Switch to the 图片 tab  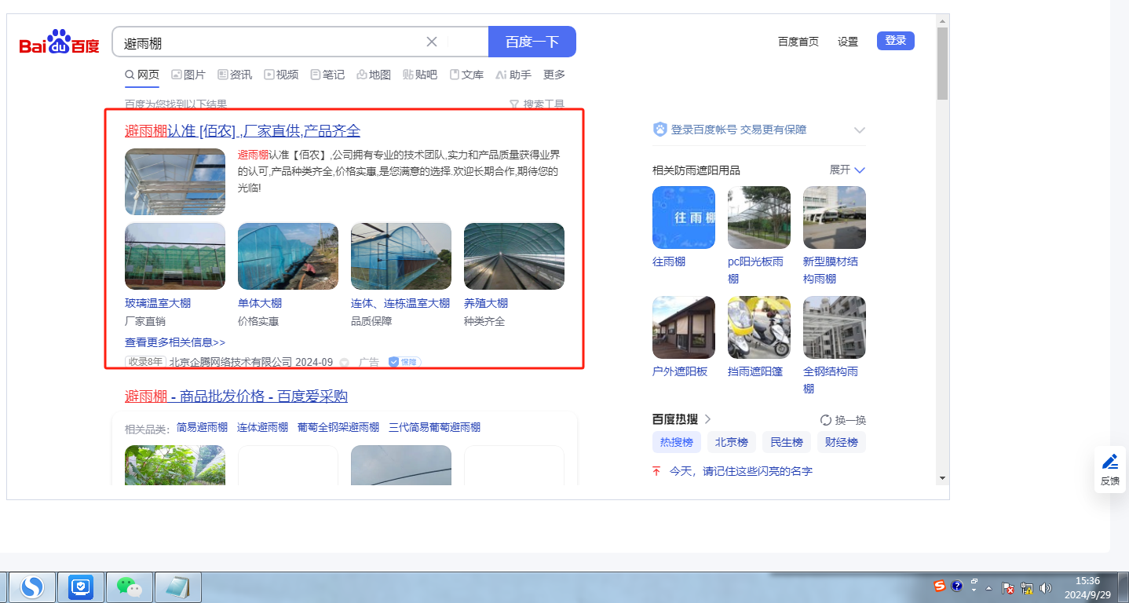pos(188,75)
